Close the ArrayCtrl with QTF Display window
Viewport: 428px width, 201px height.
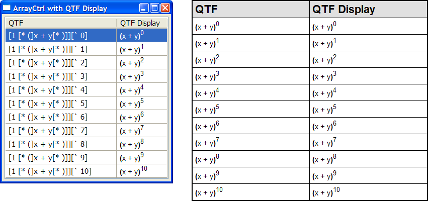pos(165,8)
